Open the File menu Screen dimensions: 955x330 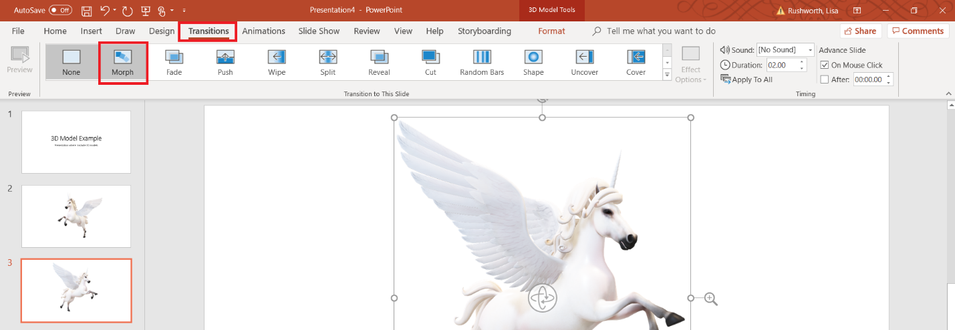tap(18, 31)
